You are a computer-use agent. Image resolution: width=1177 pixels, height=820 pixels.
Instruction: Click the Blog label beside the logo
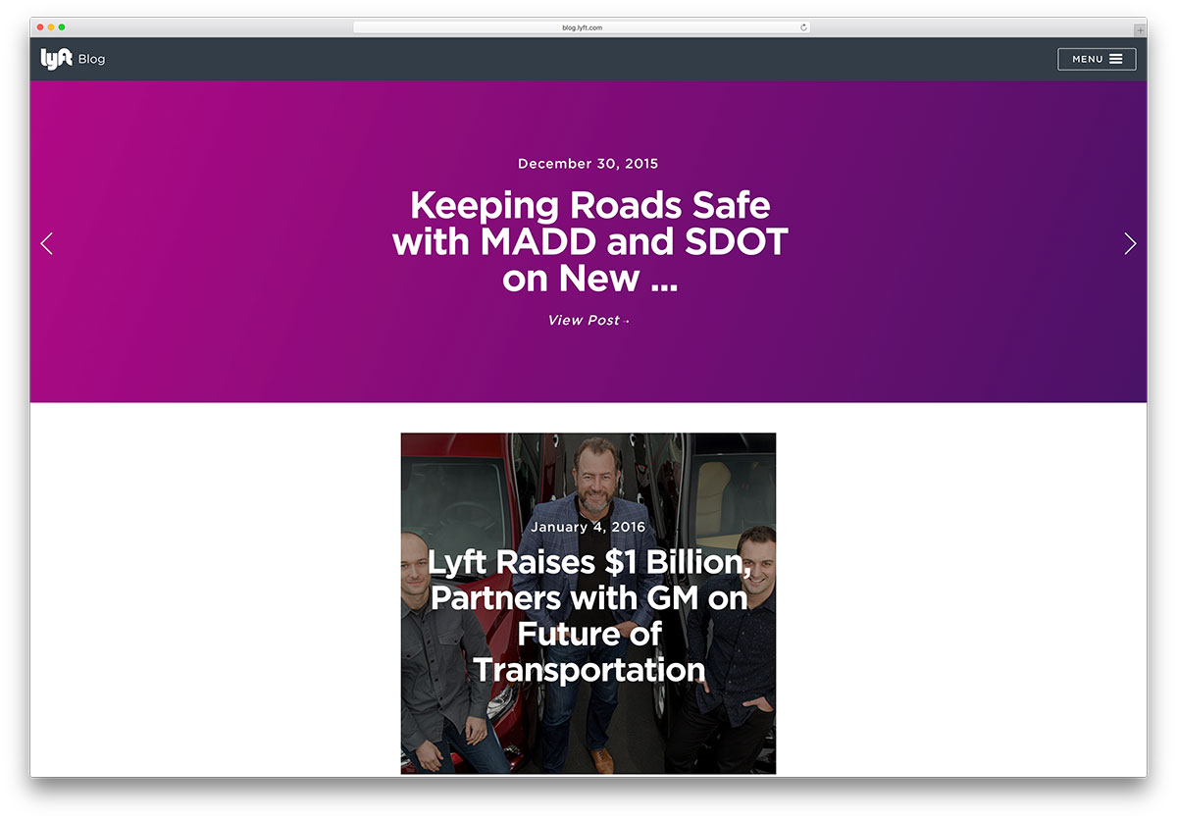[x=91, y=59]
